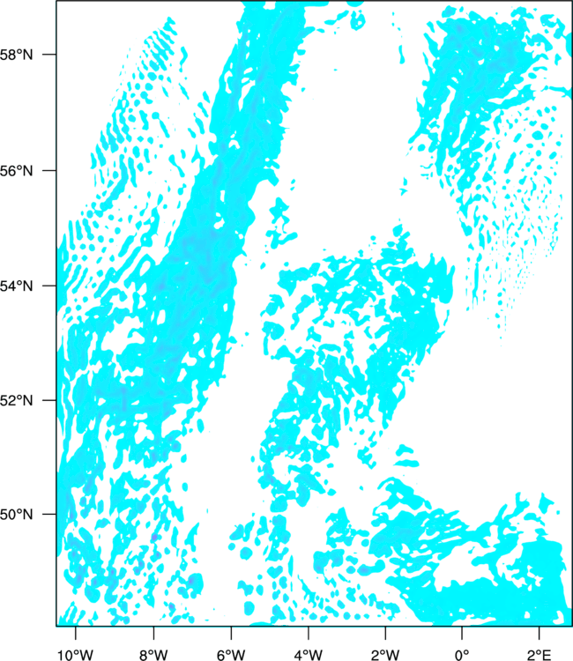Click the tick mark beside 58°N
The height and width of the screenshot is (661, 573).
click(x=51, y=55)
